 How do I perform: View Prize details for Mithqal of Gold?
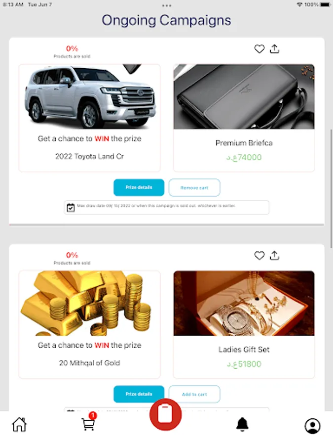(x=139, y=394)
